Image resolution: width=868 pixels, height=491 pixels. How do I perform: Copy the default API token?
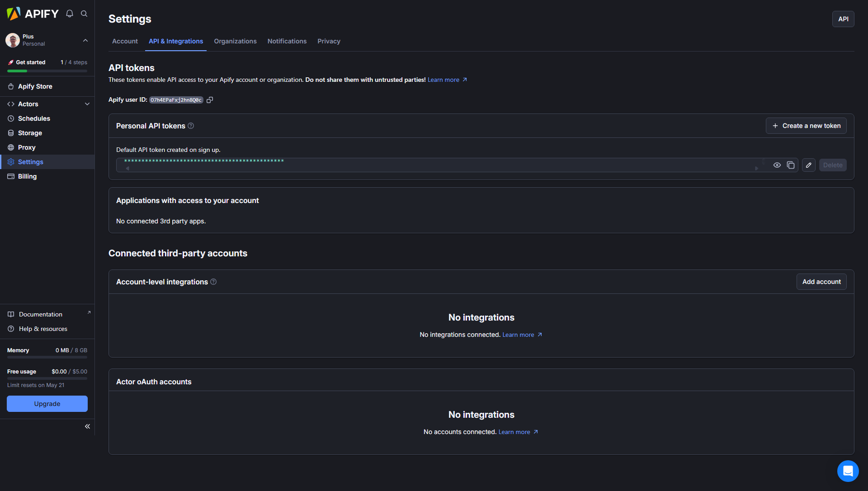pos(791,165)
